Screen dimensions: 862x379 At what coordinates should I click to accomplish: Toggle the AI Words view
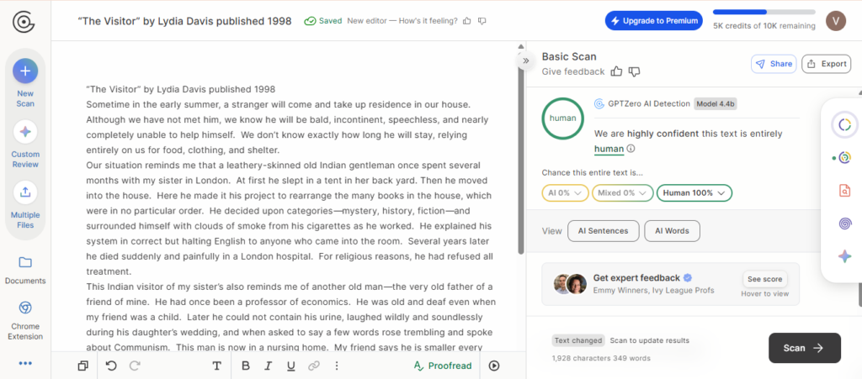(x=672, y=231)
